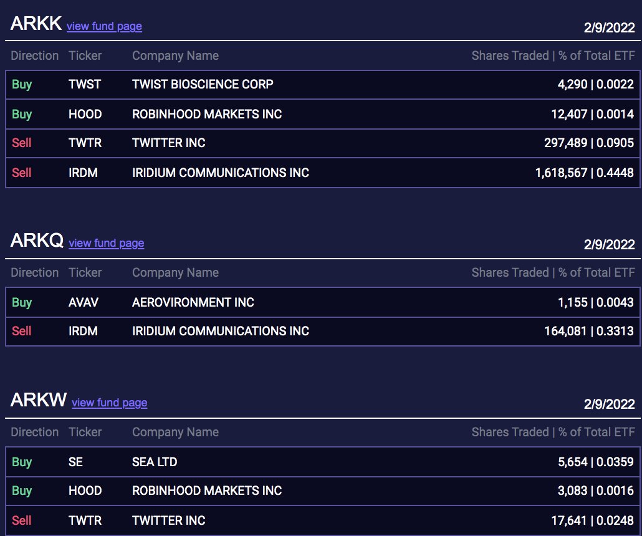This screenshot has height=536, width=642.
Task: Click the 1,618,567 | 0.4448 shares value
Action: click(585, 173)
